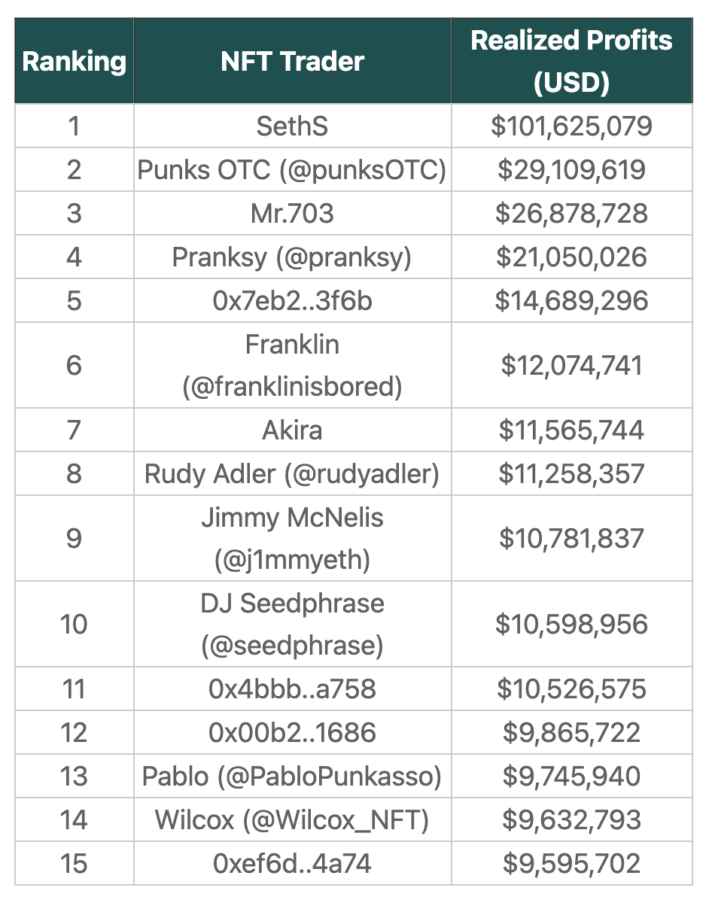
Task: Click Pranksy (@pranksy) trader name
Action: (x=292, y=257)
